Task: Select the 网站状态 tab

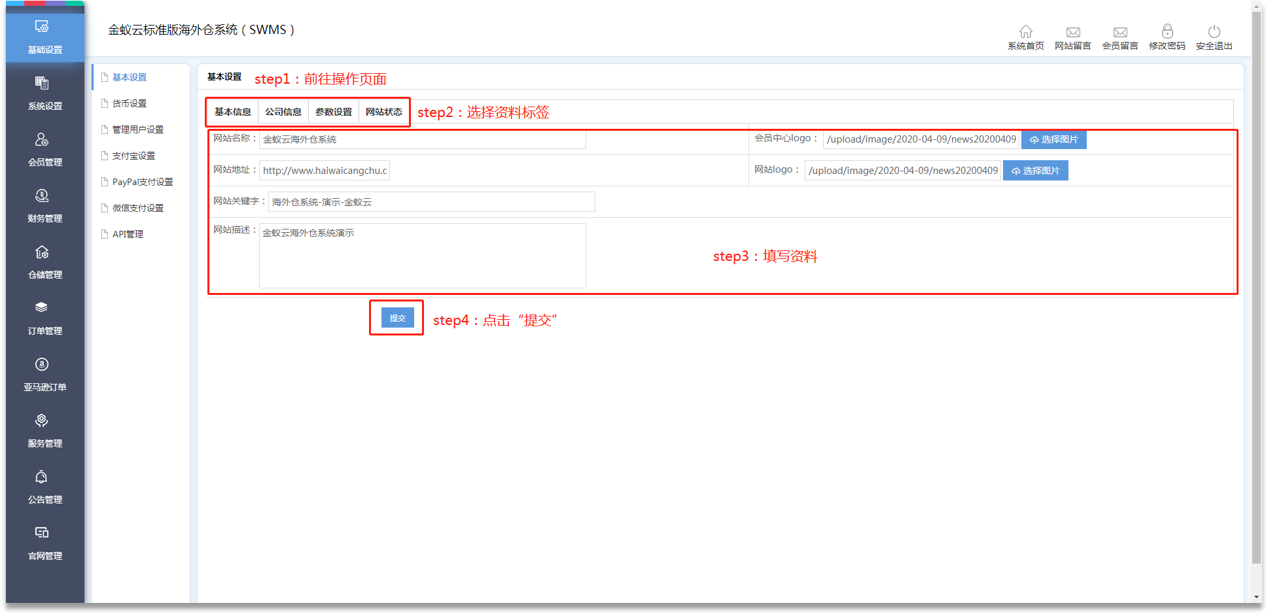Action: coord(384,112)
